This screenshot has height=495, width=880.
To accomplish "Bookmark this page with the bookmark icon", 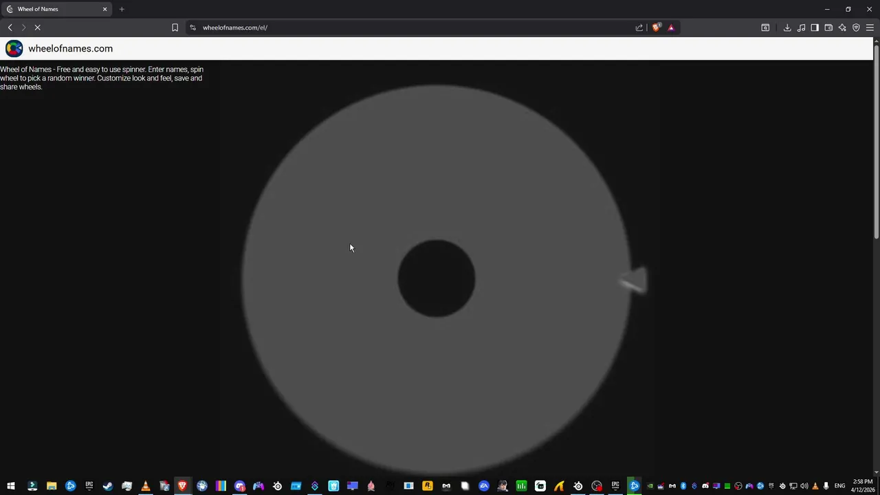I will point(175,27).
